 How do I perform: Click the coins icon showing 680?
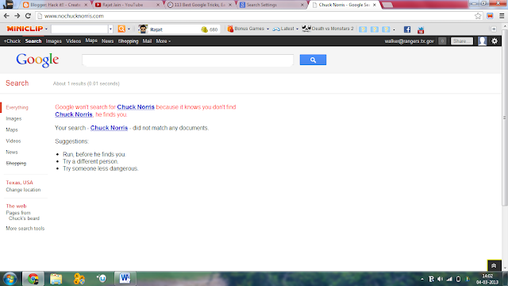tap(205, 29)
